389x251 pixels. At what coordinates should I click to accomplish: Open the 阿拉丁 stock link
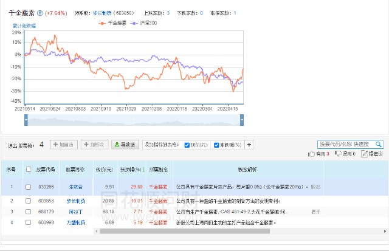75,212
